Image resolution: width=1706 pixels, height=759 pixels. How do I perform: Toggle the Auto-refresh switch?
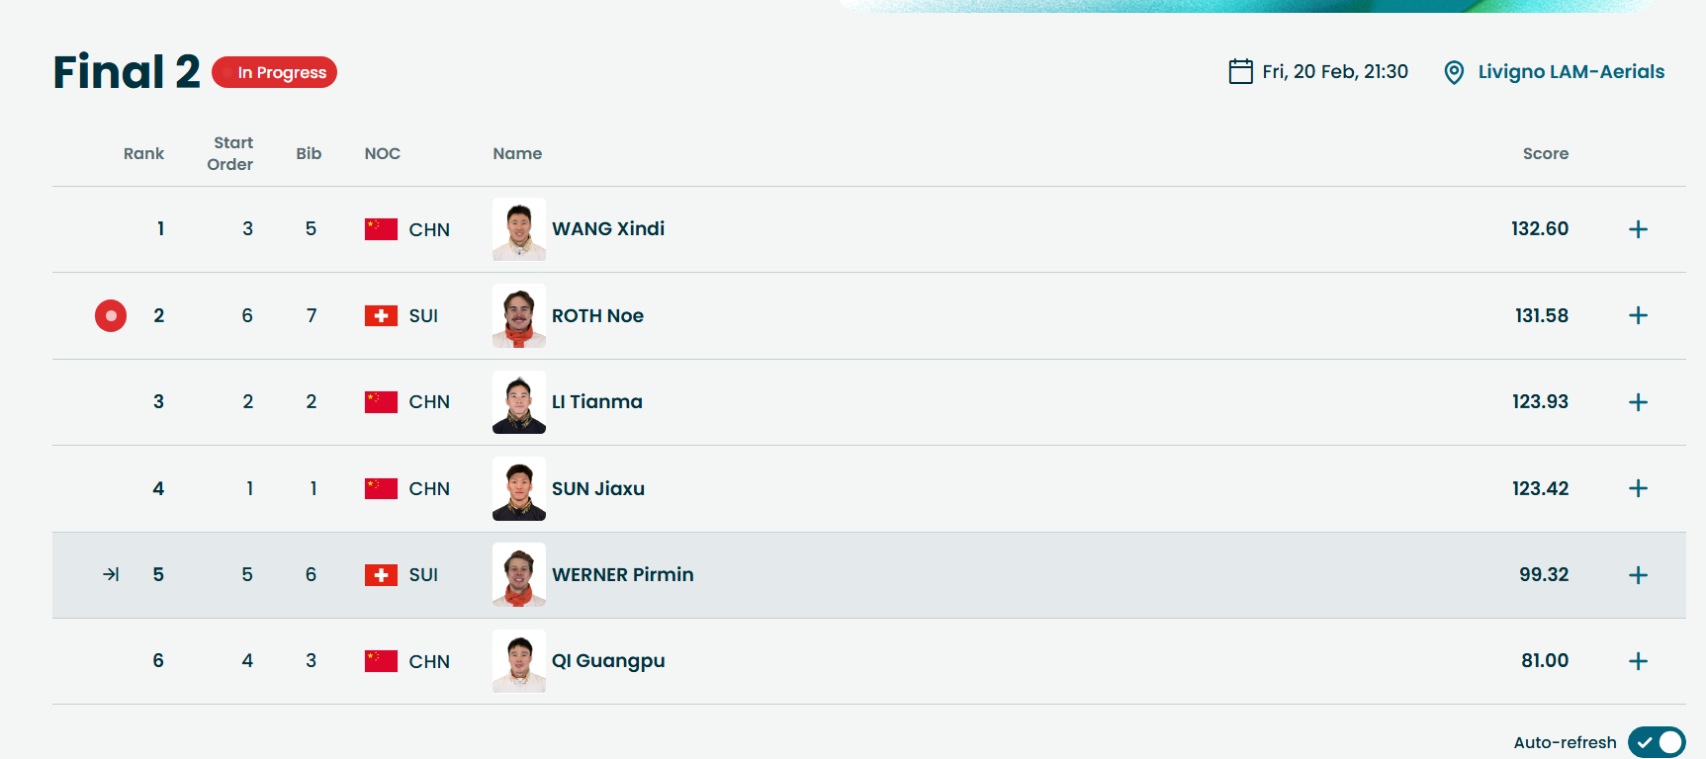[1657, 742]
